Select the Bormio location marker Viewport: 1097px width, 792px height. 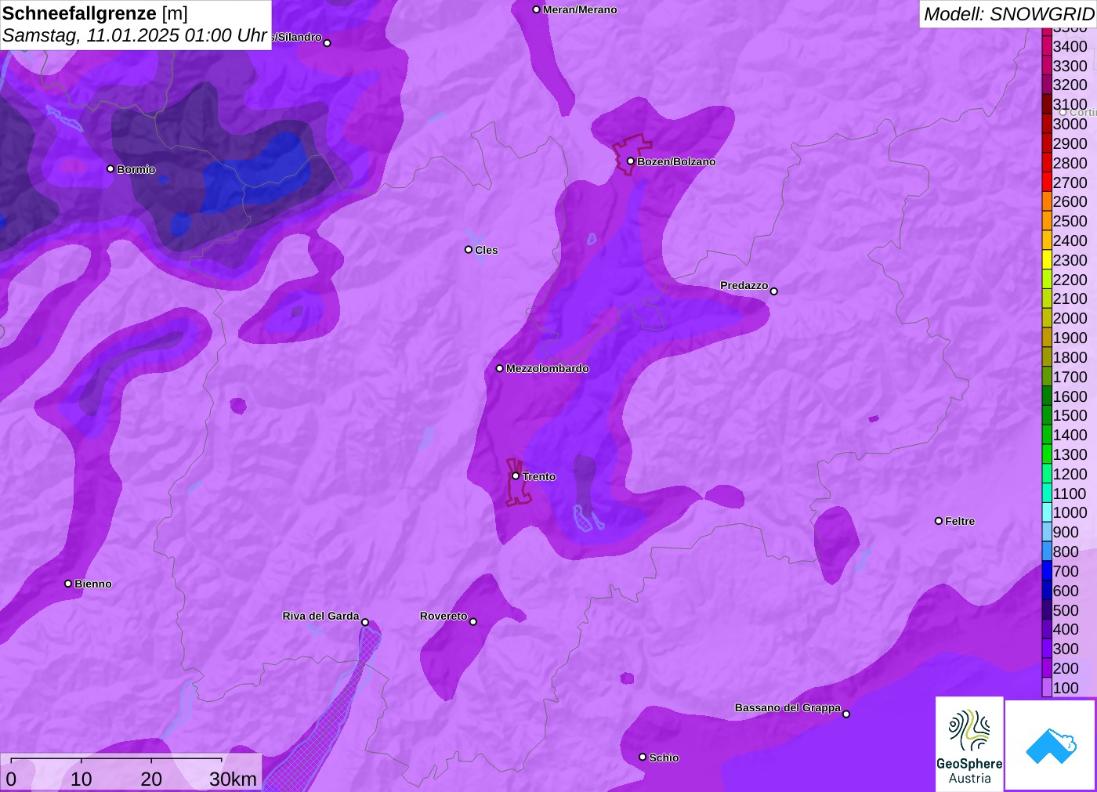110,168
